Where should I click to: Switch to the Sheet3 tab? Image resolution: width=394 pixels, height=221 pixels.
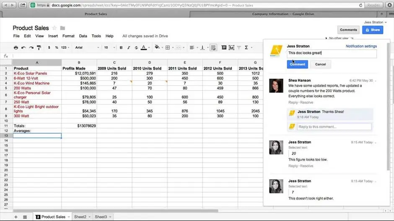101,217
